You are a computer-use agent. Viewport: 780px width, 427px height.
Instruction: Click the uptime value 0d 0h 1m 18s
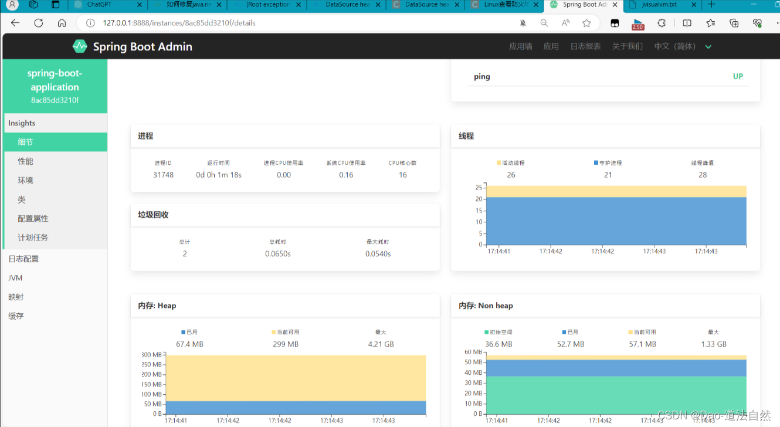pyautogui.click(x=219, y=175)
